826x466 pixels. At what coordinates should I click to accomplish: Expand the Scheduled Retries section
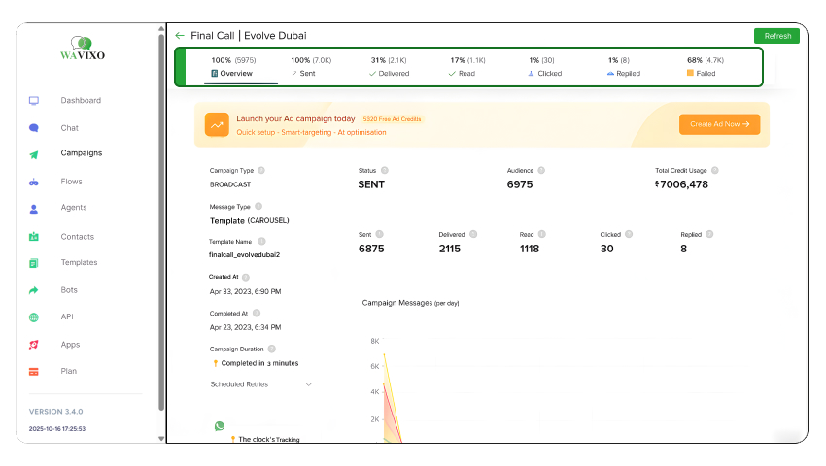pos(309,384)
